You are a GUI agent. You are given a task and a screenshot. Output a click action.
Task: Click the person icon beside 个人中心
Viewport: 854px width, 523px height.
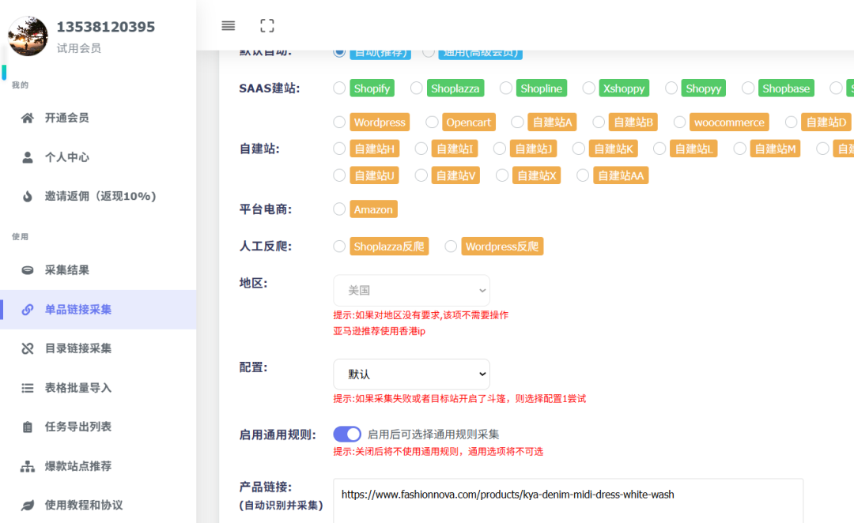coord(28,156)
